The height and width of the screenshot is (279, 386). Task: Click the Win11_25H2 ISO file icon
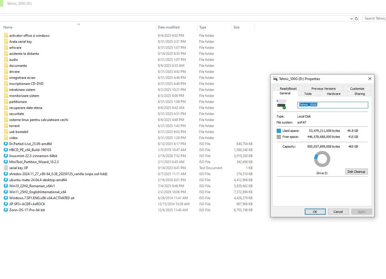coord(6,192)
